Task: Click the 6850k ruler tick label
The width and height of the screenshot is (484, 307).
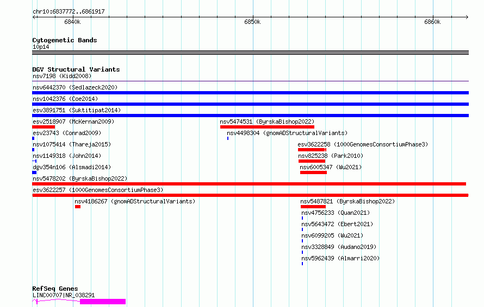Action: pyautogui.click(x=252, y=22)
